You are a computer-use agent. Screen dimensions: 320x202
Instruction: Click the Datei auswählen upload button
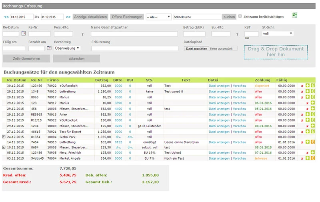(196, 48)
